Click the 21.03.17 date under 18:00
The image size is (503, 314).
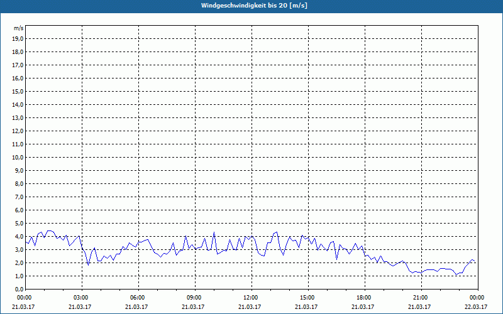tap(363, 307)
